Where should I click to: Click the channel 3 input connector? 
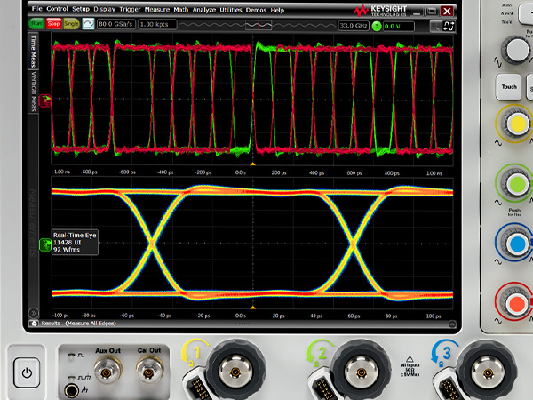(x=487, y=372)
